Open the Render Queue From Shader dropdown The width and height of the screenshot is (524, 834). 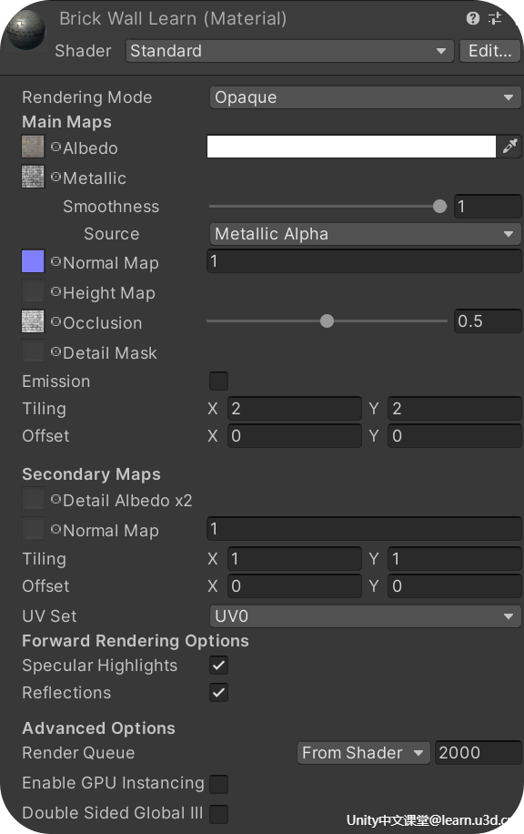pos(363,753)
